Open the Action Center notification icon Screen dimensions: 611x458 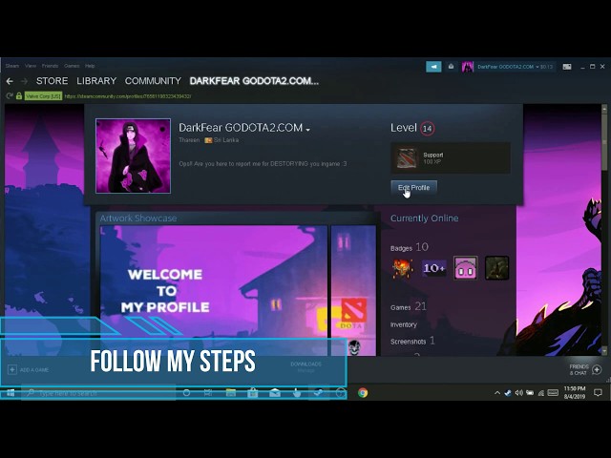coord(598,393)
